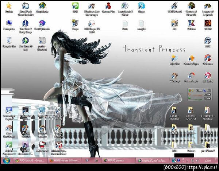Launch The Sims 2 Body Shop

click(x=26, y=27)
